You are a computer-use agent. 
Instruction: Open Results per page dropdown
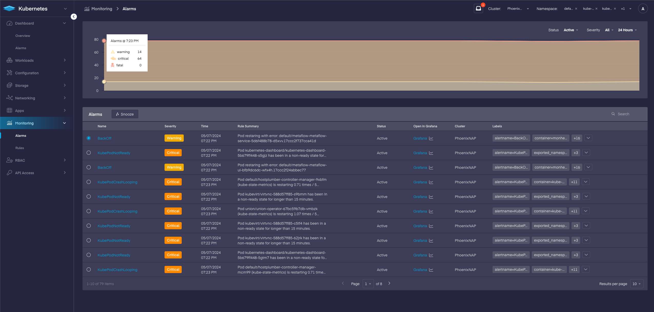[x=636, y=284]
